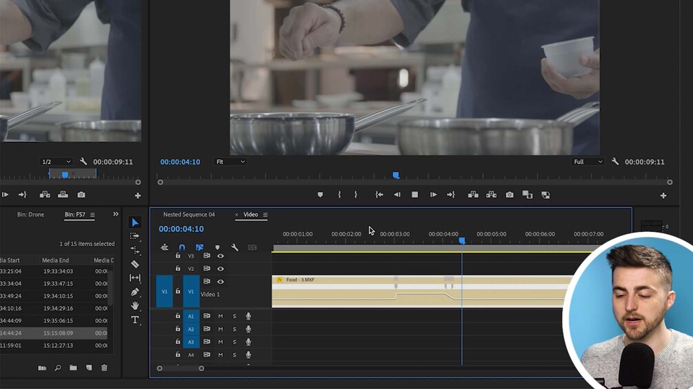Click Insert in the Source monitor
This screenshot has height=389, width=693.
45,194
